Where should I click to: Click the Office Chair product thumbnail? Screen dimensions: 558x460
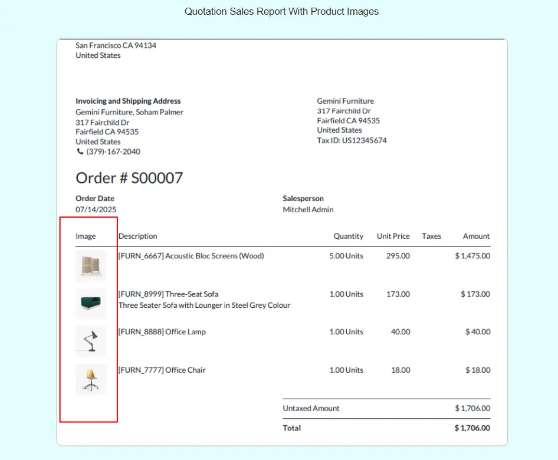(x=91, y=379)
